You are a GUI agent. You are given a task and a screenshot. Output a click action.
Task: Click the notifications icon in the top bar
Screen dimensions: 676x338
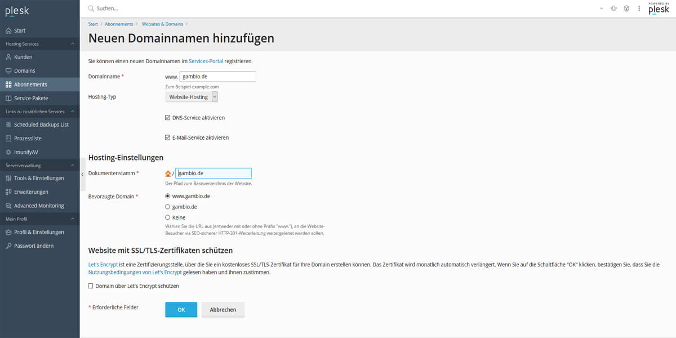point(613,8)
